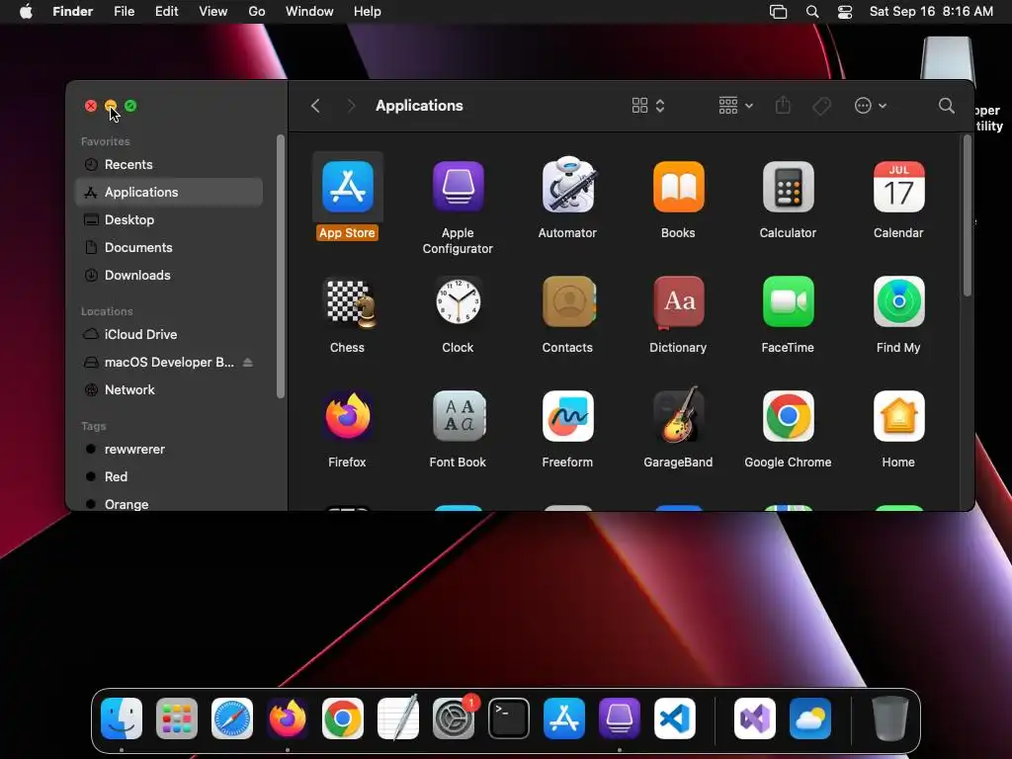This screenshot has height=759, width=1012.
Task: Select the Calendar app icon
Action: pyautogui.click(x=898, y=187)
